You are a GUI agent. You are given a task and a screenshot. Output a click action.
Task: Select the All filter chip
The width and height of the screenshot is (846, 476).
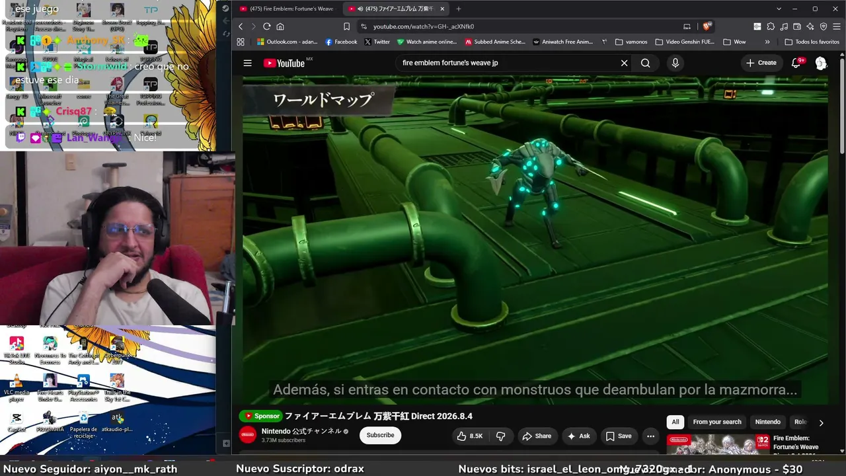tap(675, 422)
